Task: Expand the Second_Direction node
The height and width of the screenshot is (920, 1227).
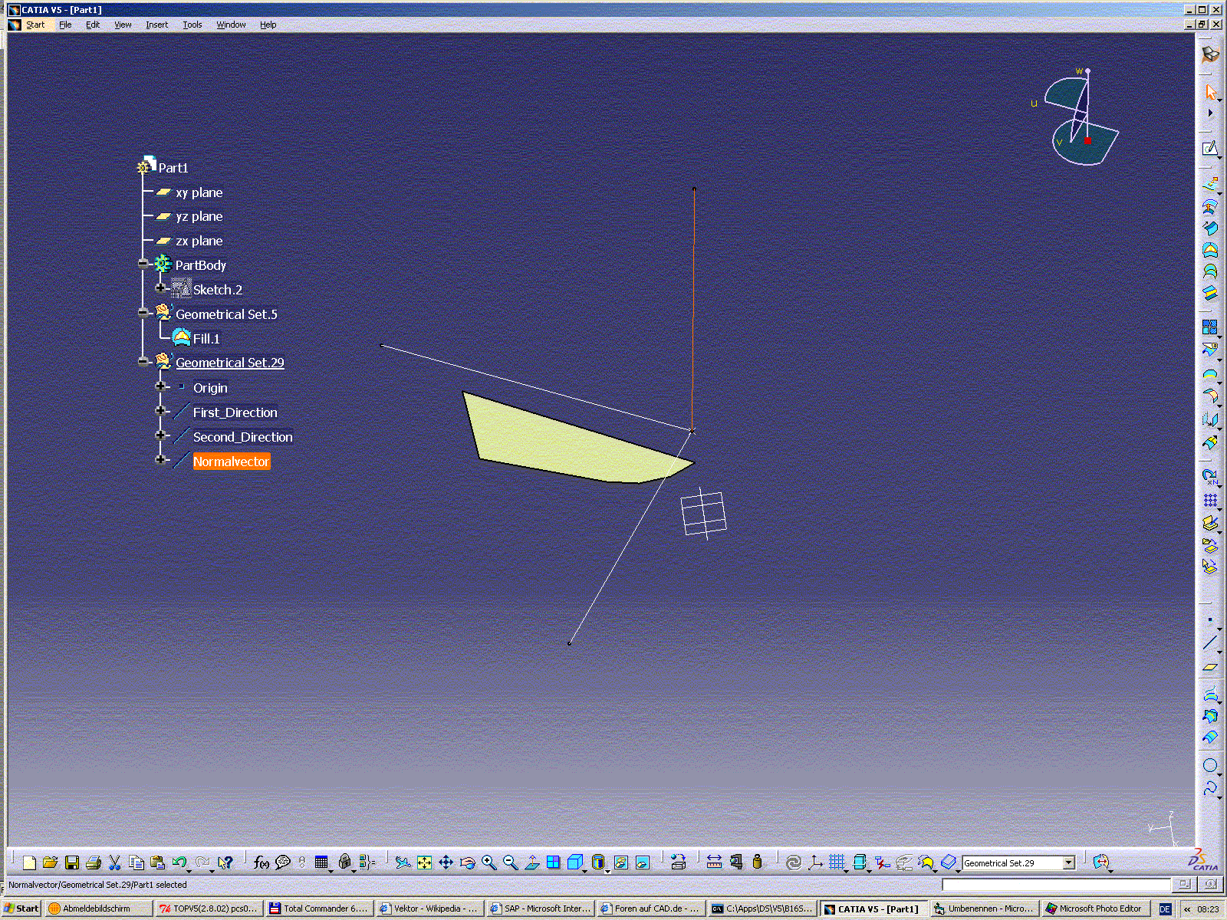Action: pos(160,435)
